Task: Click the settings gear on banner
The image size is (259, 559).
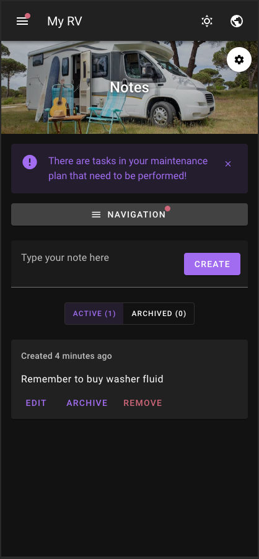Action: click(x=239, y=59)
